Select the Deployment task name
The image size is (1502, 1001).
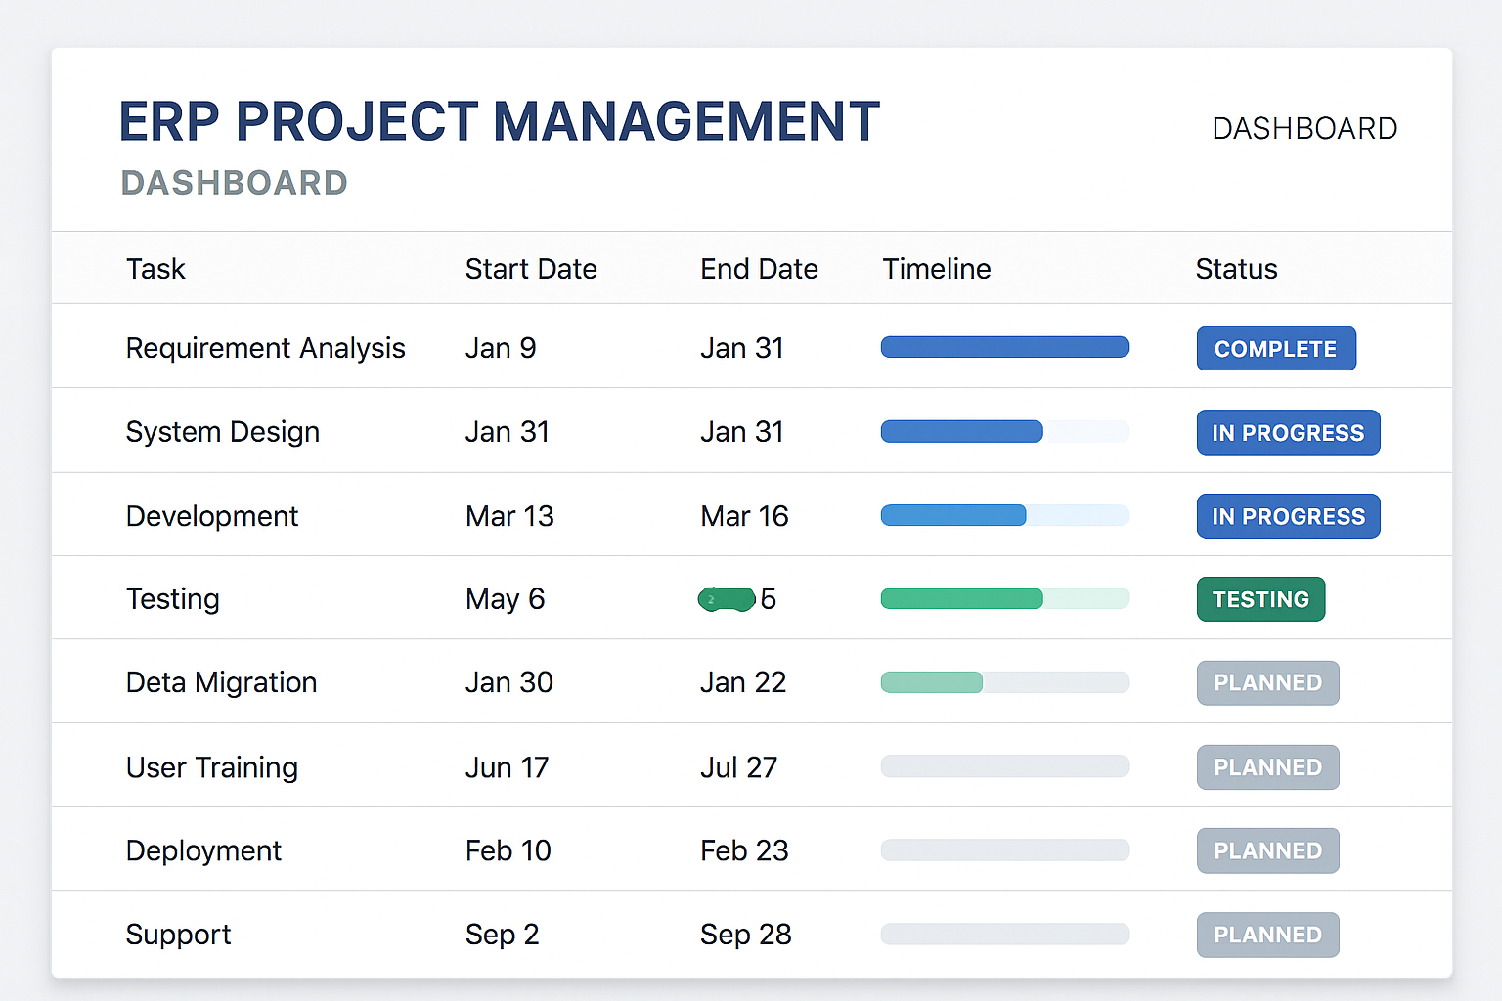coord(203,851)
